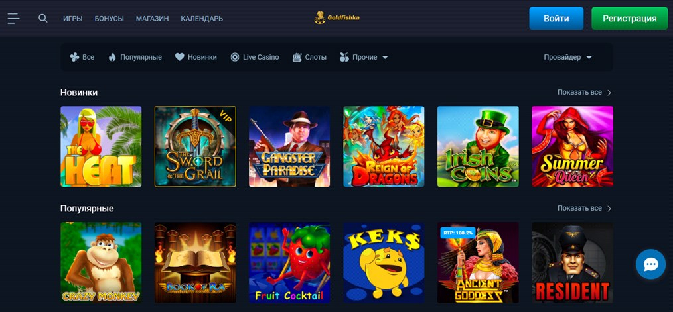Show all Новинки games arrow
Image resolution: width=673 pixels, height=312 pixels.
click(x=609, y=93)
